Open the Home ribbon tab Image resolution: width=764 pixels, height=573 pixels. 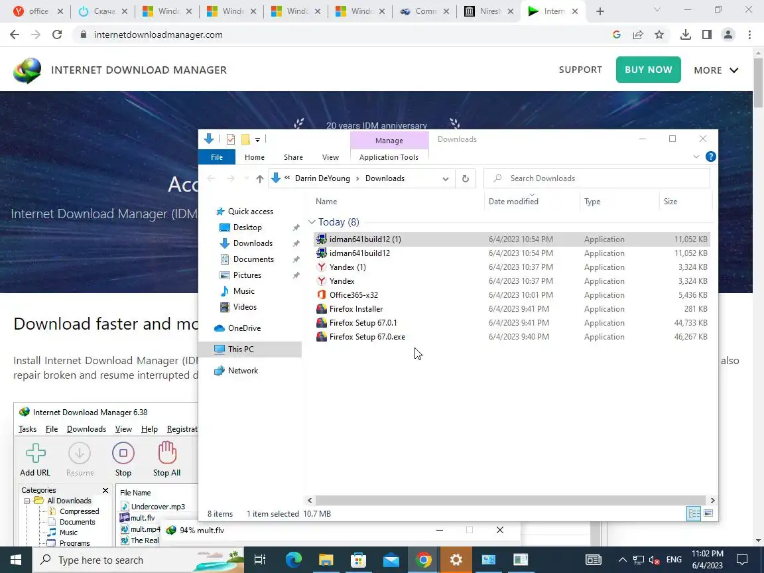(x=255, y=157)
